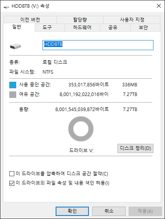
Task: Open the 할당량 tab
Action: [x=80, y=20]
